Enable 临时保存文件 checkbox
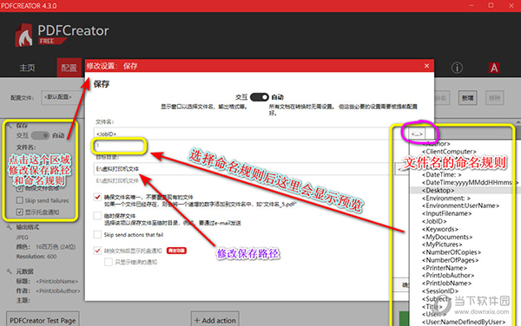Viewport: 521px width, 326px height. click(97, 216)
